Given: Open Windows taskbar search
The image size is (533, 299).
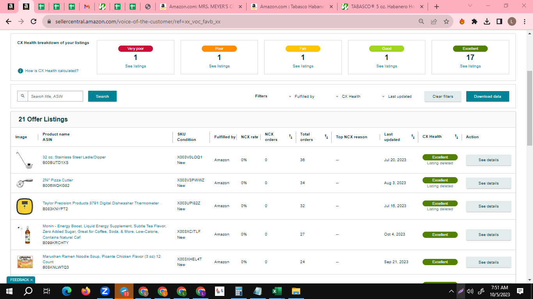Looking at the screenshot, I should point(28,291).
